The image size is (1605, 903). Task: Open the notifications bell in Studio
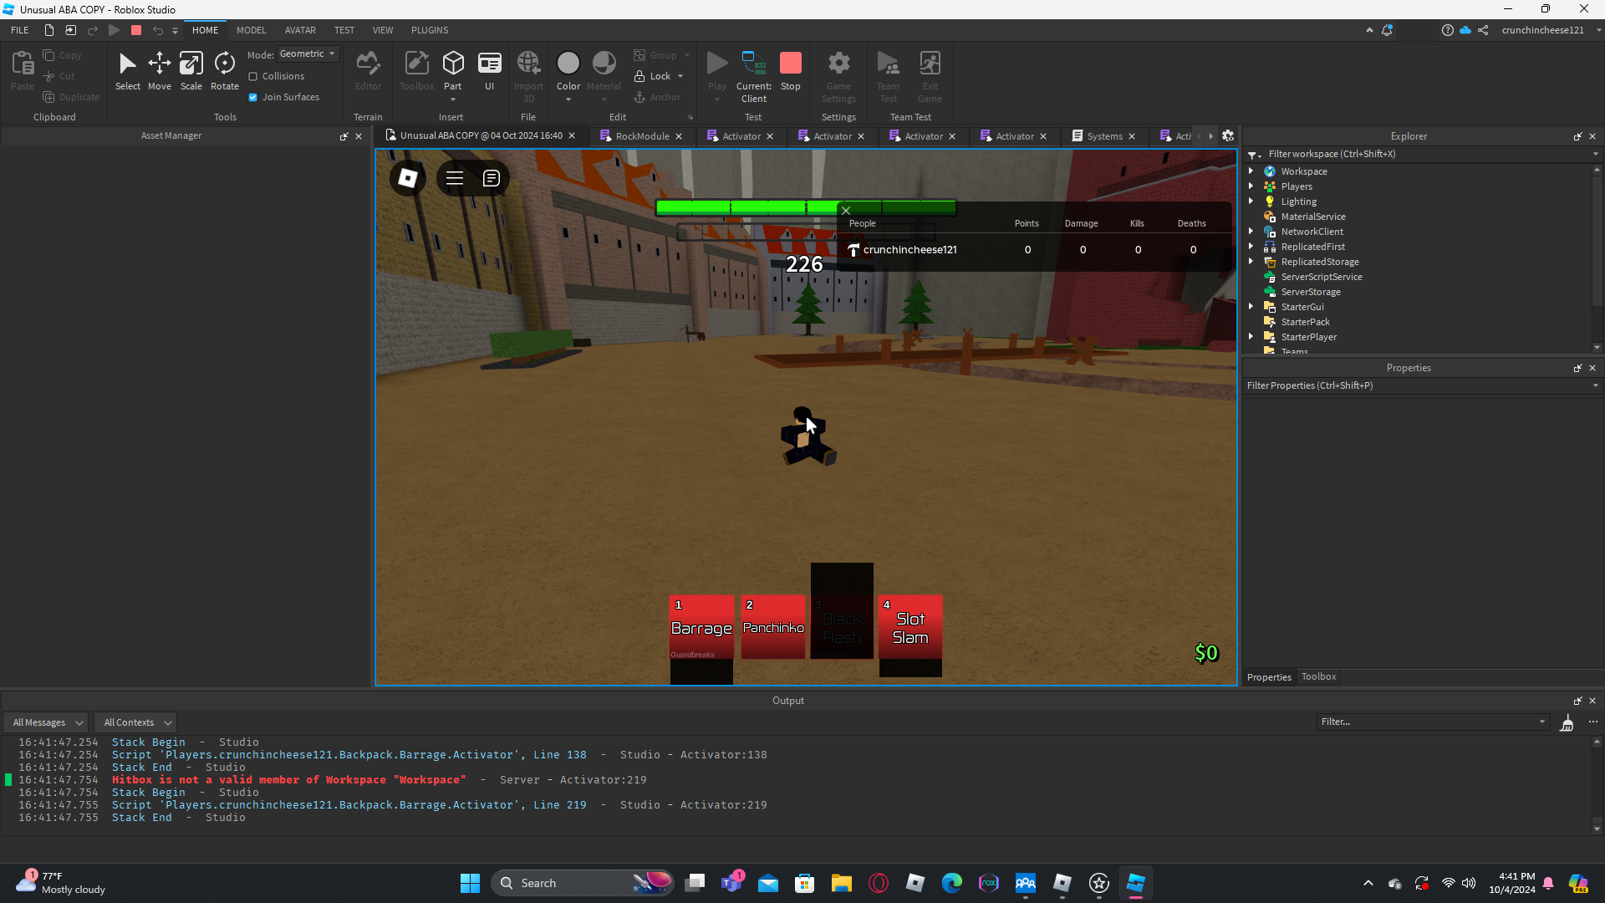point(1388,30)
